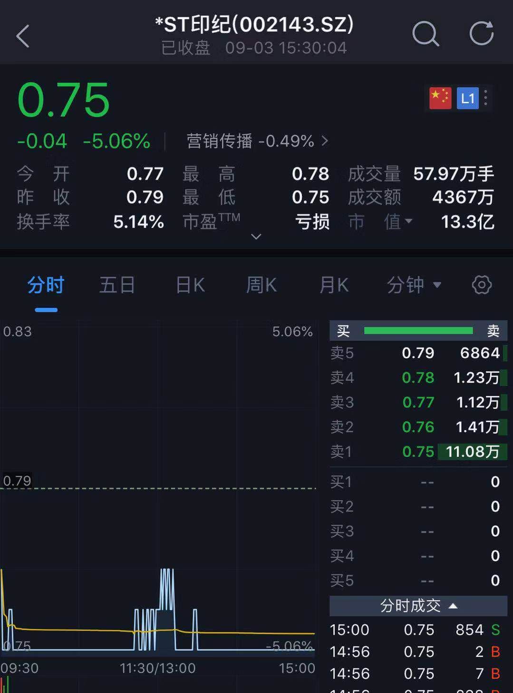The width and height of the screenshot is (513, 693).
Task: Tap the current price 0.75
Action: (x=63, y=100)
